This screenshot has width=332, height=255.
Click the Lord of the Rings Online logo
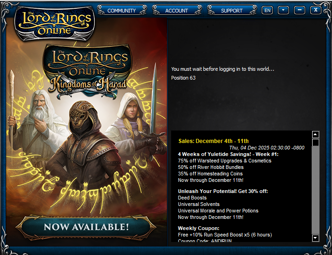tap(55, 23)
